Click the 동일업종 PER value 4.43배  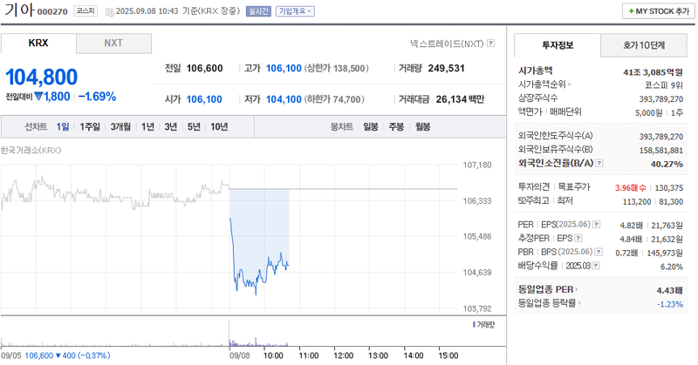coord(670,290)
